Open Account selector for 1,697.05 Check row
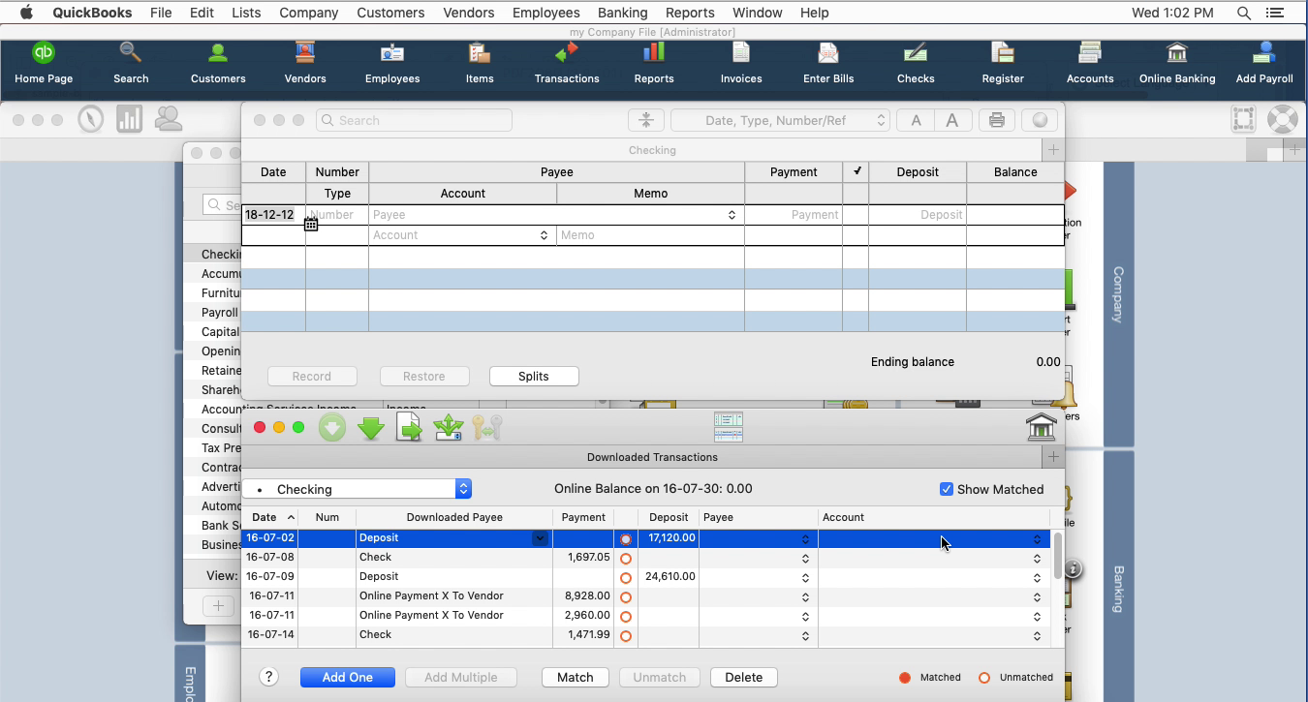This screenshot has width=1308, height=702. (x=1037, y=559)
